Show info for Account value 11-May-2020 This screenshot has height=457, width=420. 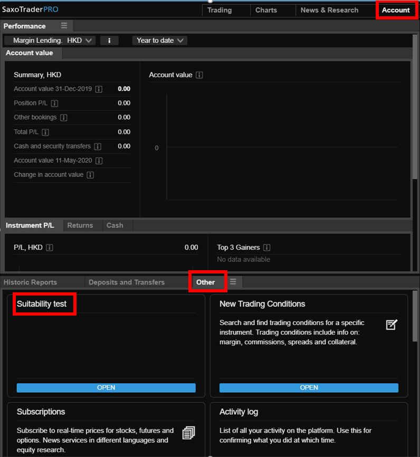tap(99, 160)
